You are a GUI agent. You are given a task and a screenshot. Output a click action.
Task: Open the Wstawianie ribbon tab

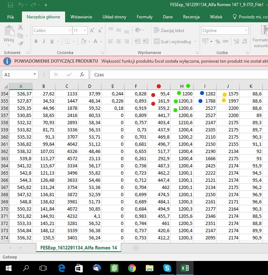(x=81, y=17)
